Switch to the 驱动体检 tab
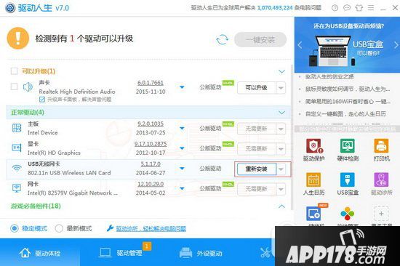The width and height of the screenshot is (400, 266). tap(40, 253)
